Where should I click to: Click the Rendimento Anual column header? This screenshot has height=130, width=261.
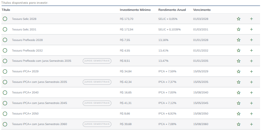click(172, 10)
